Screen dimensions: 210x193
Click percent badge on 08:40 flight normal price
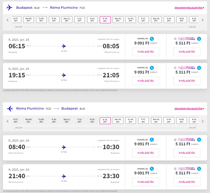click(x=152, y=140)
